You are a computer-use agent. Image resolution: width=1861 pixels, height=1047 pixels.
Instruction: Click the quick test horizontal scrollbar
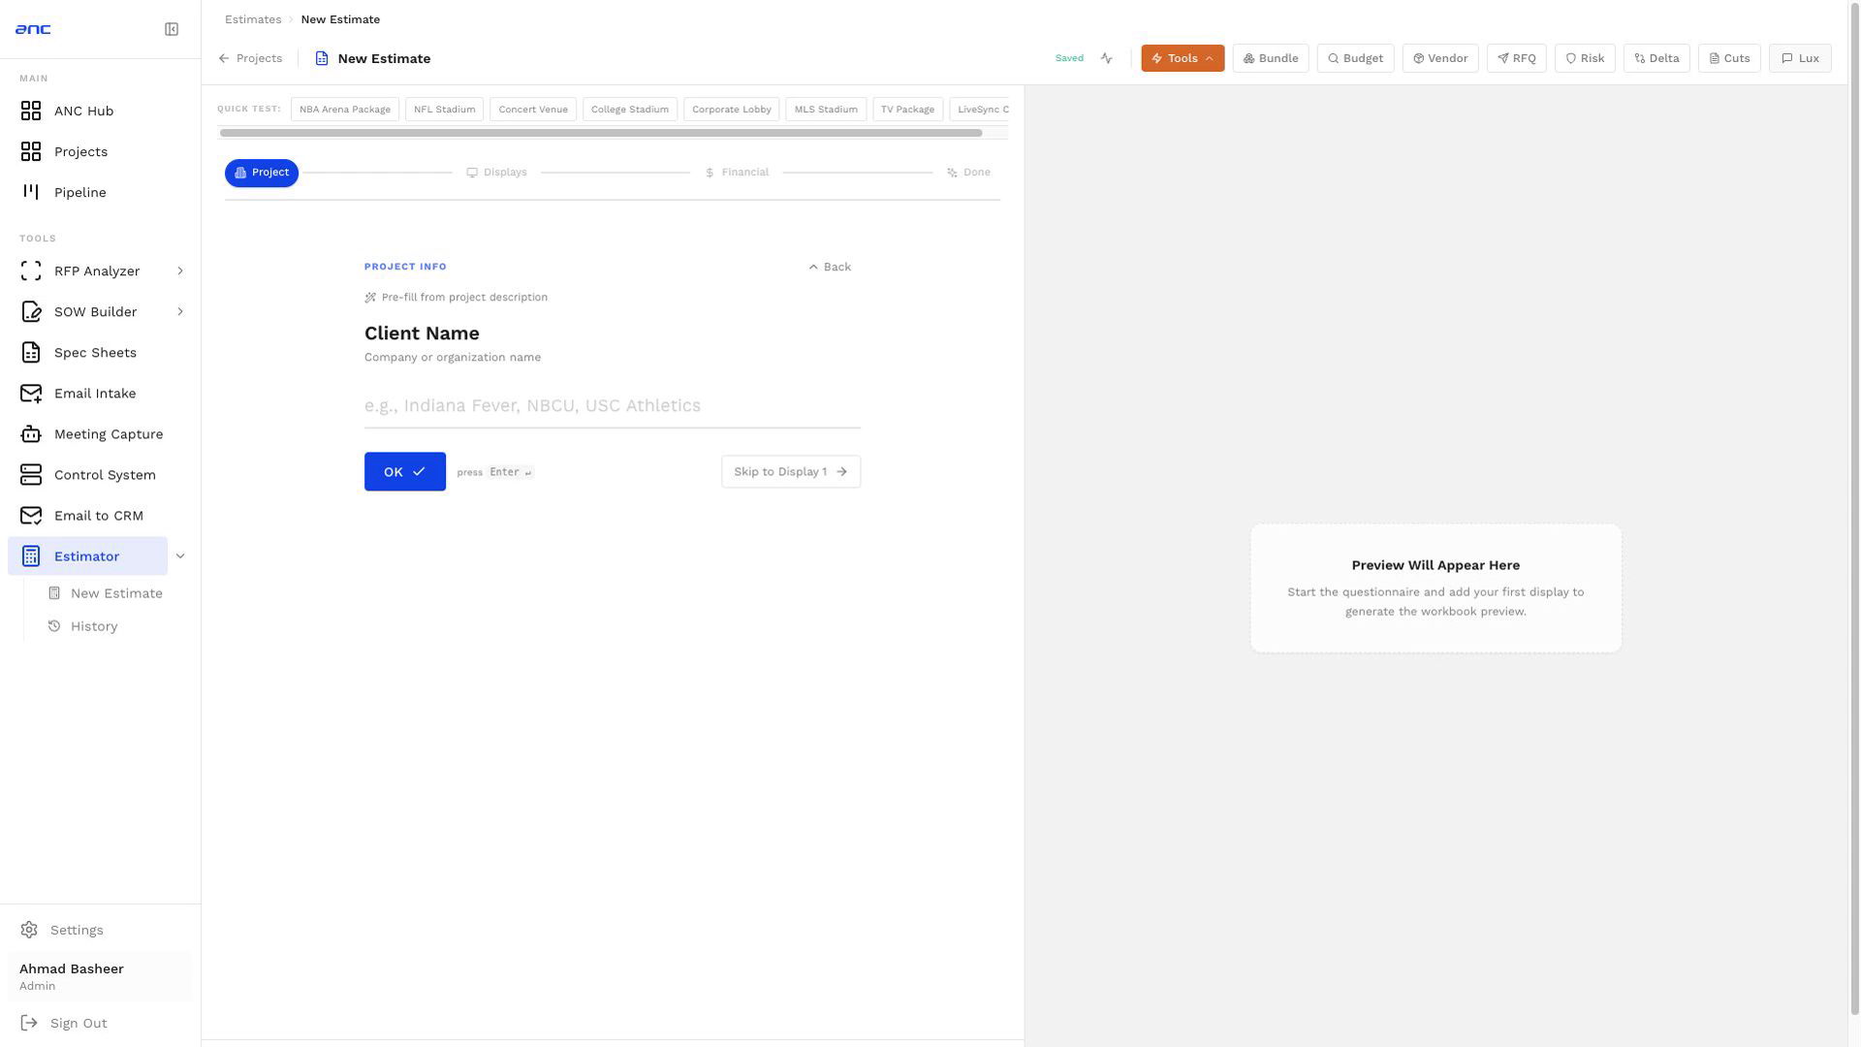point(601,133)
